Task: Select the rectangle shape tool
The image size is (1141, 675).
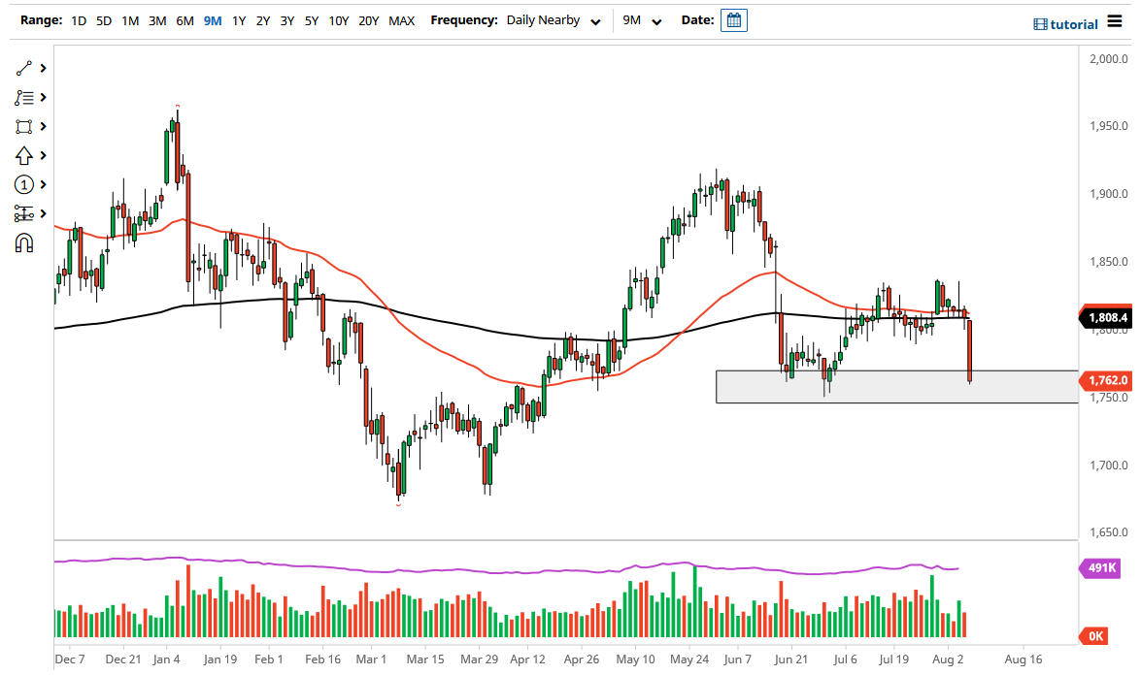Action: (24, 126)
